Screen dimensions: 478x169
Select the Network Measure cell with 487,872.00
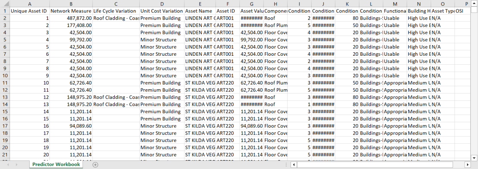pyautogui.click(x=71, y=18)
